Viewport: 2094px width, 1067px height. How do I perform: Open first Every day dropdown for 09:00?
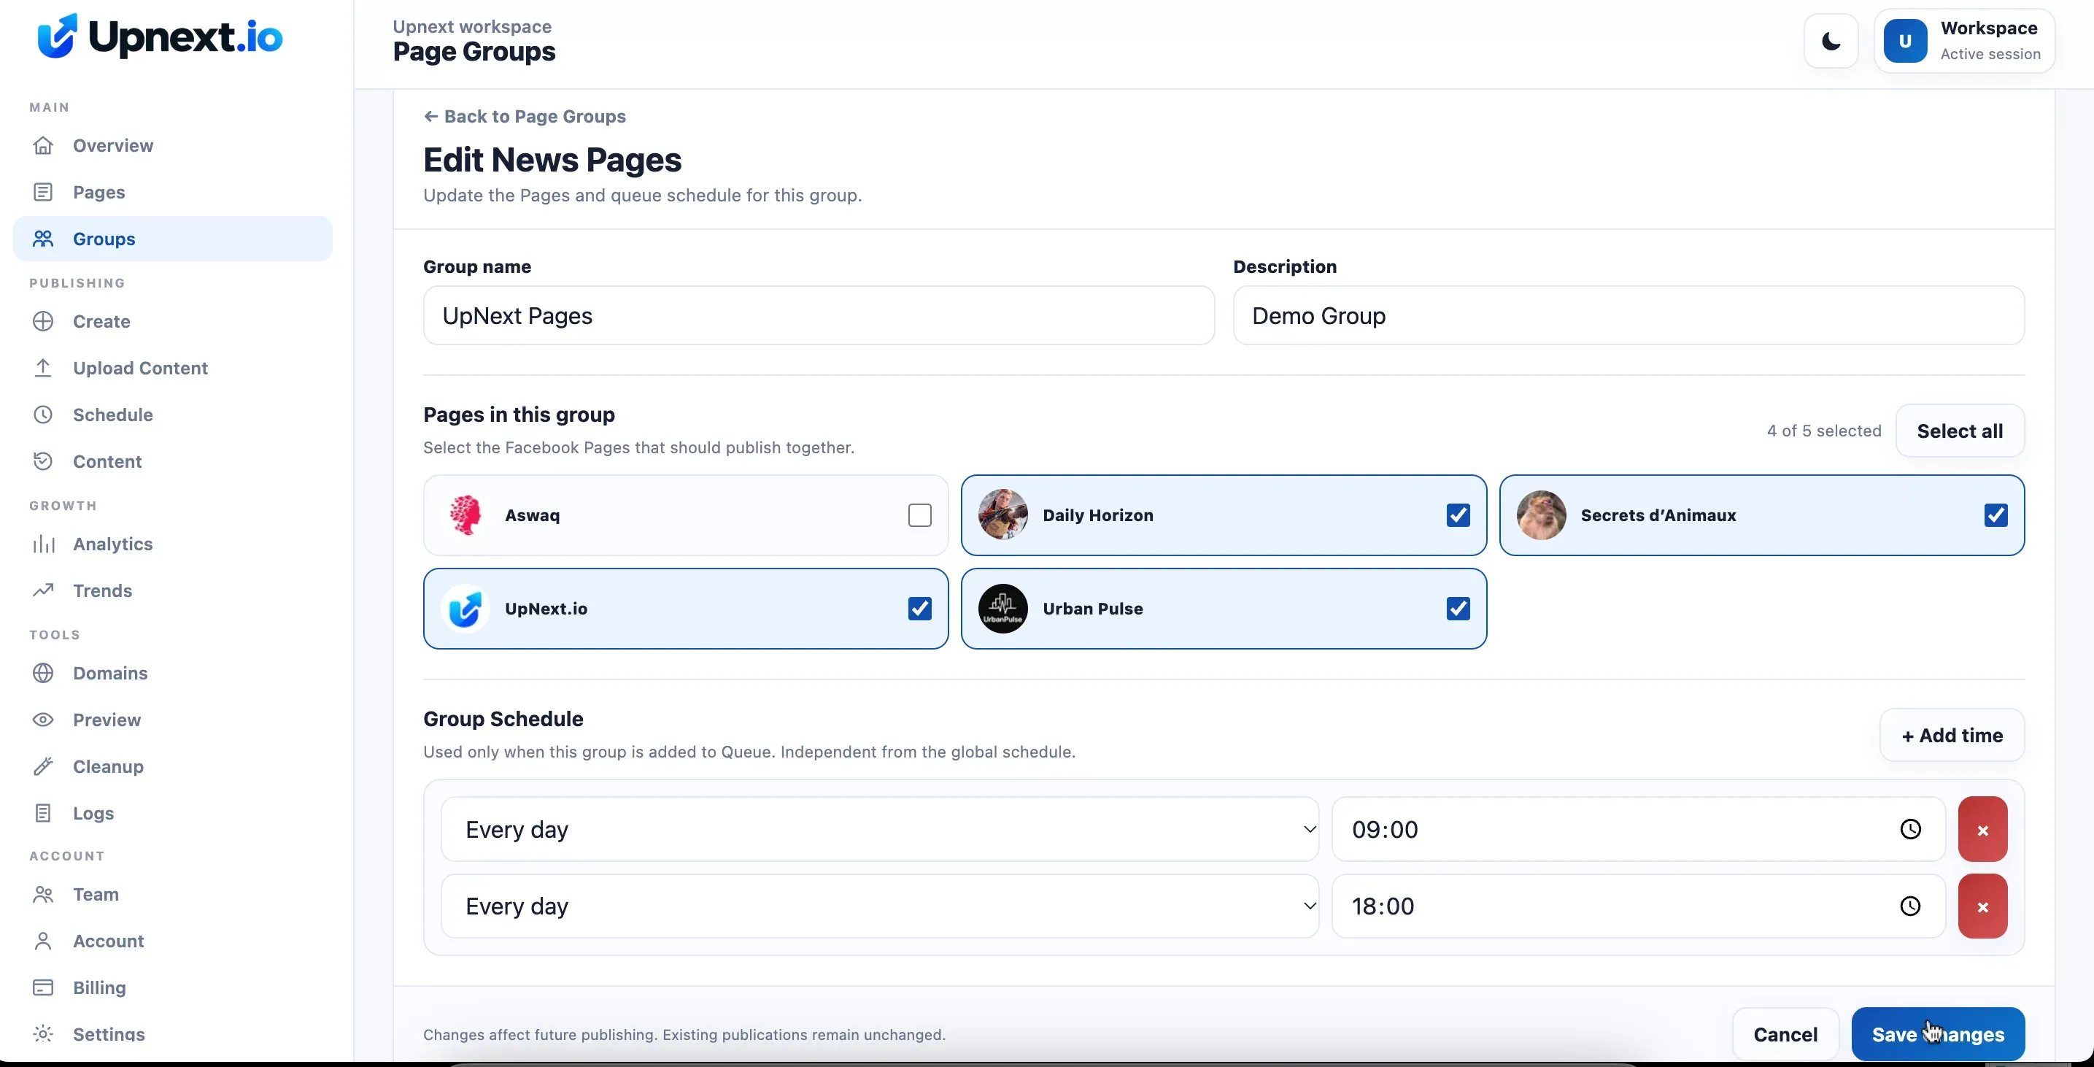879,829
